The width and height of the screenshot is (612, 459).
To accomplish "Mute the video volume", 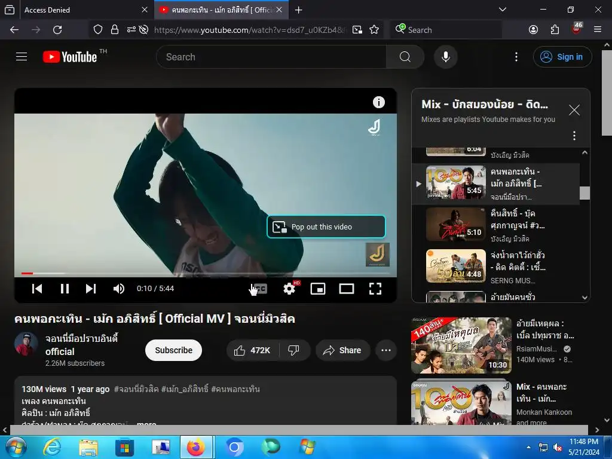I will click(119, 289).
